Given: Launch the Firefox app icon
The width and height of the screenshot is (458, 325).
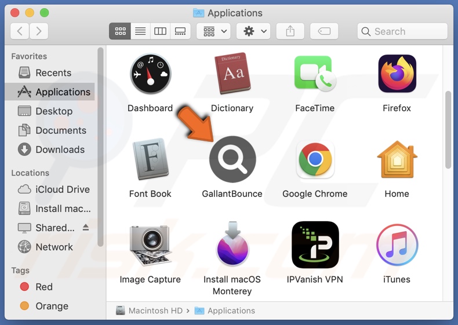Looking at the screenshot, I should (397, 74).
